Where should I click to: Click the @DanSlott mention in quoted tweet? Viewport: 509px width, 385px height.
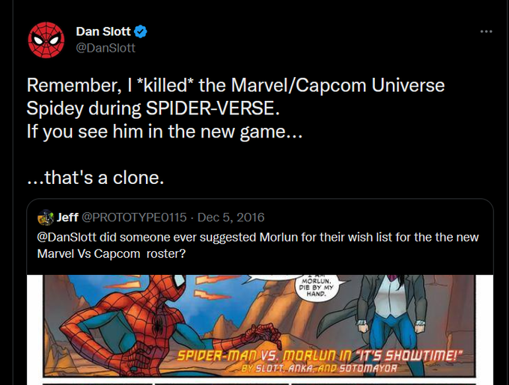click(x=67, y=237)
